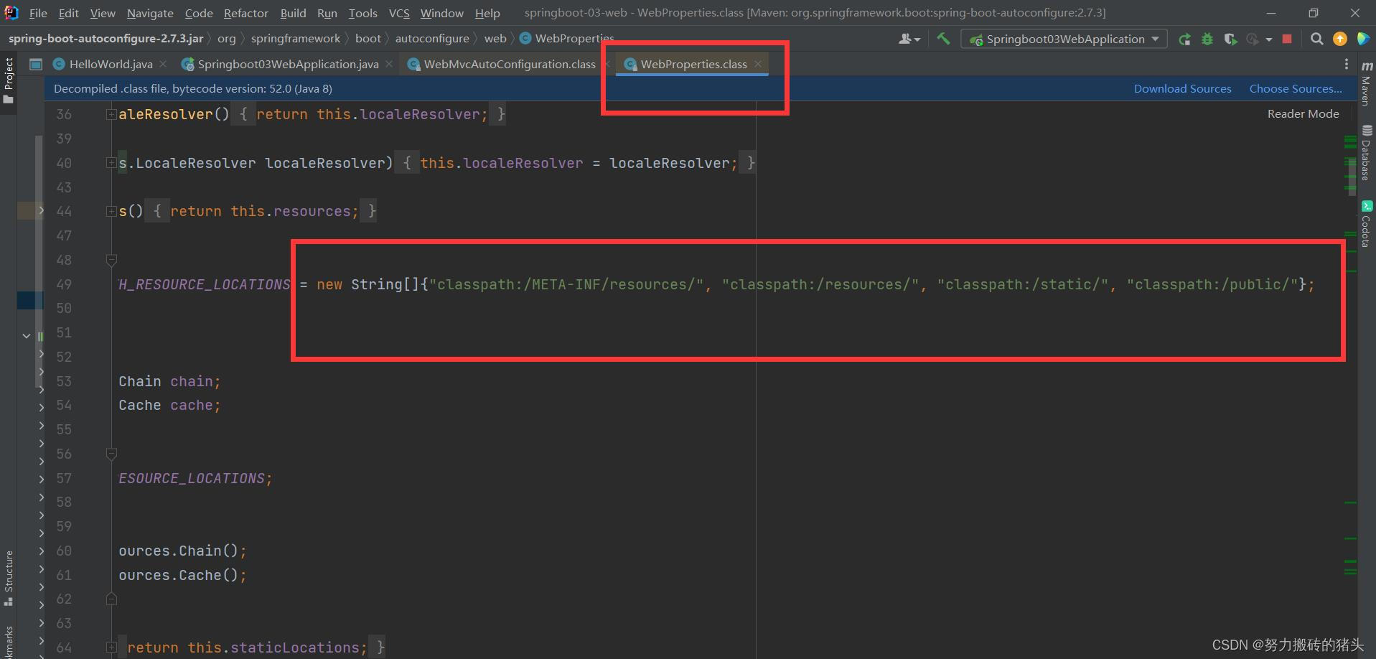Open the Code menu
The width and height of the screenshot is (1376, 659).
199,13
